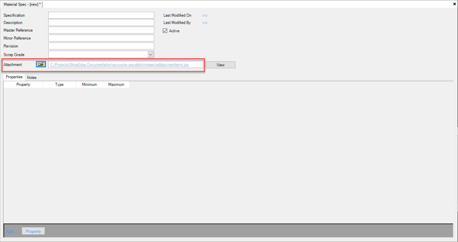Select the Master Reference text box
Viewport: 458px width, 242px height.
click(x=101, y=30)
